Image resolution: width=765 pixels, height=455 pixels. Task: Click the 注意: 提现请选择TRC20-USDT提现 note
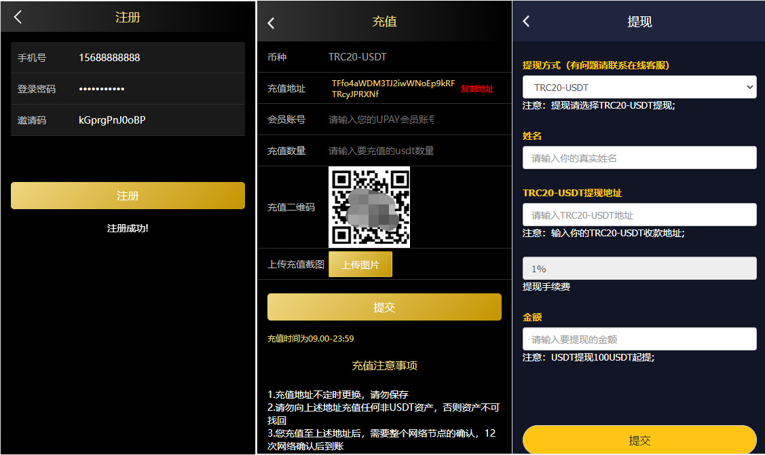pos(599,105)
